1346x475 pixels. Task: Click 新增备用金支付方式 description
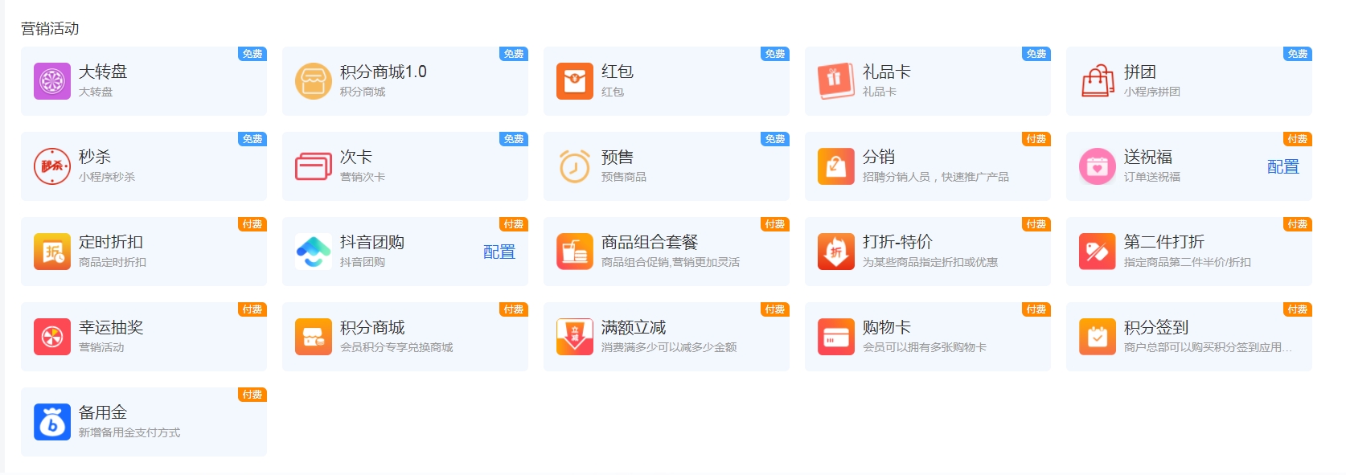tap(129, 432)
